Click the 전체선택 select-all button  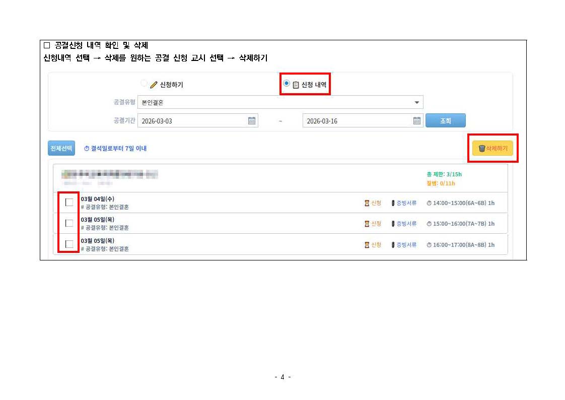coord(61,149)
